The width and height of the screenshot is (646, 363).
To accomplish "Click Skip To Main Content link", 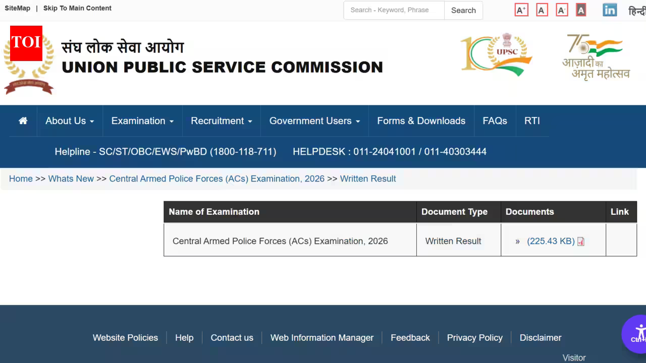I will coord(77,8).
